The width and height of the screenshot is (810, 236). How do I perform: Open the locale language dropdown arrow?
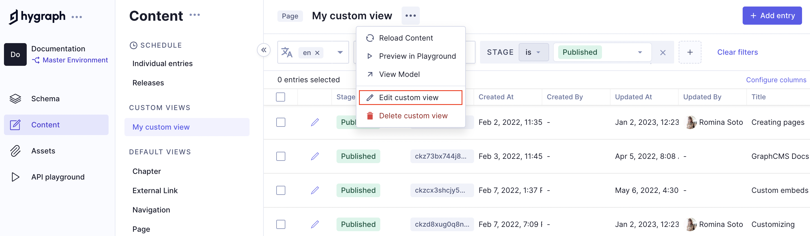[x=340, y=52]
